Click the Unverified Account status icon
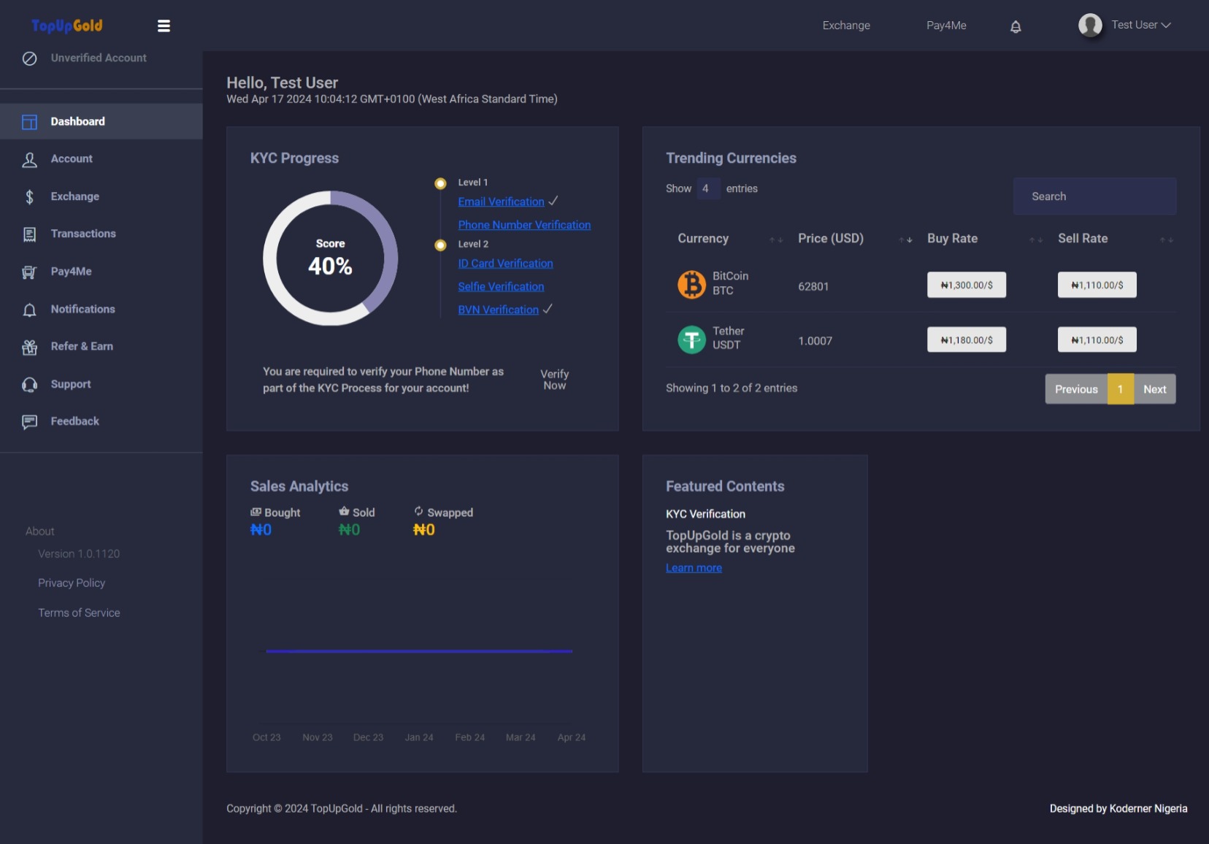 click(x=29, y=58)
